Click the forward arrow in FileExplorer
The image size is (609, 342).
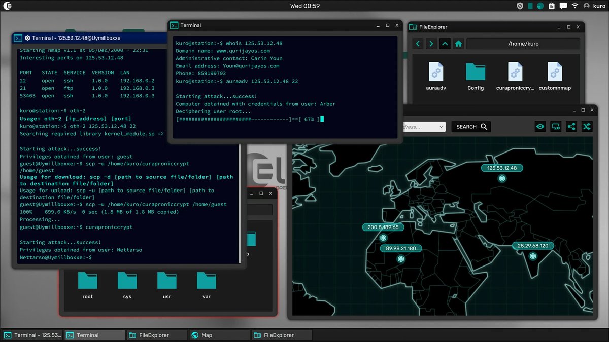tap(431, 44)
